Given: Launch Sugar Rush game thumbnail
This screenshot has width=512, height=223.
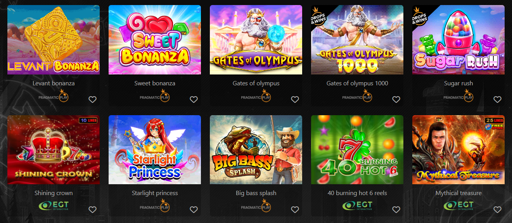Looking at the screenshot, I should click(458, 40).
